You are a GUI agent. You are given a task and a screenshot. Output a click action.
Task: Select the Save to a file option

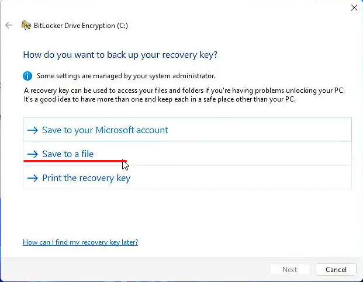(x=187, y=153)
